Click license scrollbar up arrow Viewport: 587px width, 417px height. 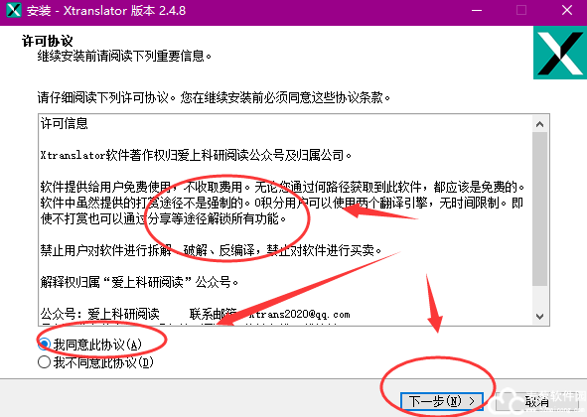click(540, 124)
